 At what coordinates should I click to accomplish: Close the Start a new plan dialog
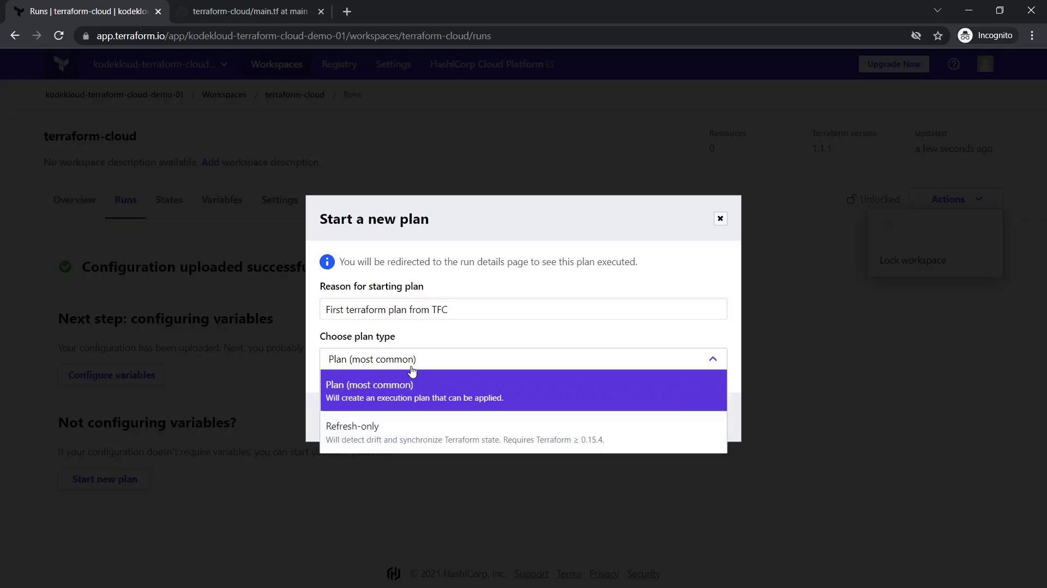pyautogui.click(x=720, y=218)
